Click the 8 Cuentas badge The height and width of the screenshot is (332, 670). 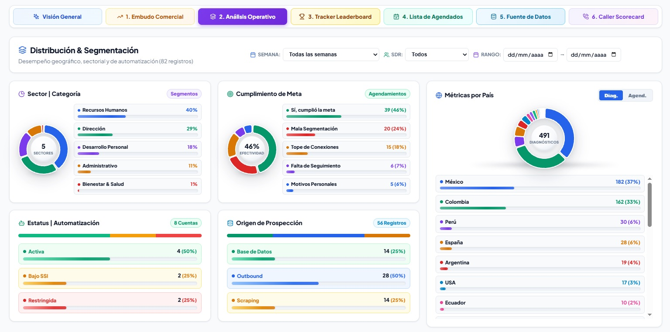[186, 223]
